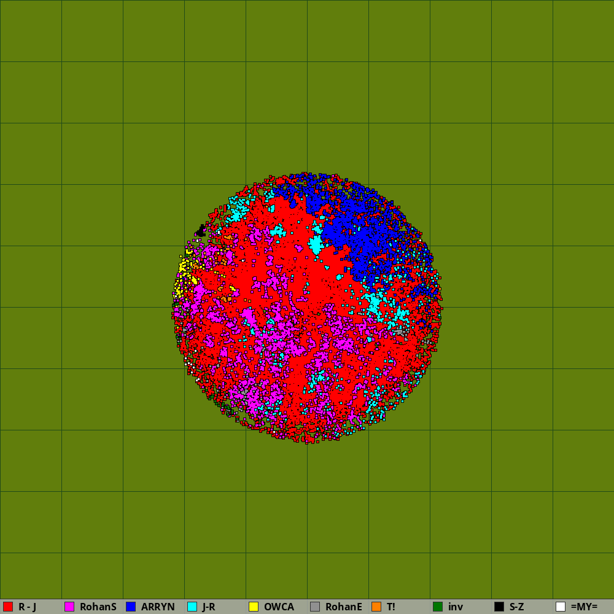Screen dimensions: 614x614
Task: Click the magenta RohanS legend swatch
Action: click(69, 607)
